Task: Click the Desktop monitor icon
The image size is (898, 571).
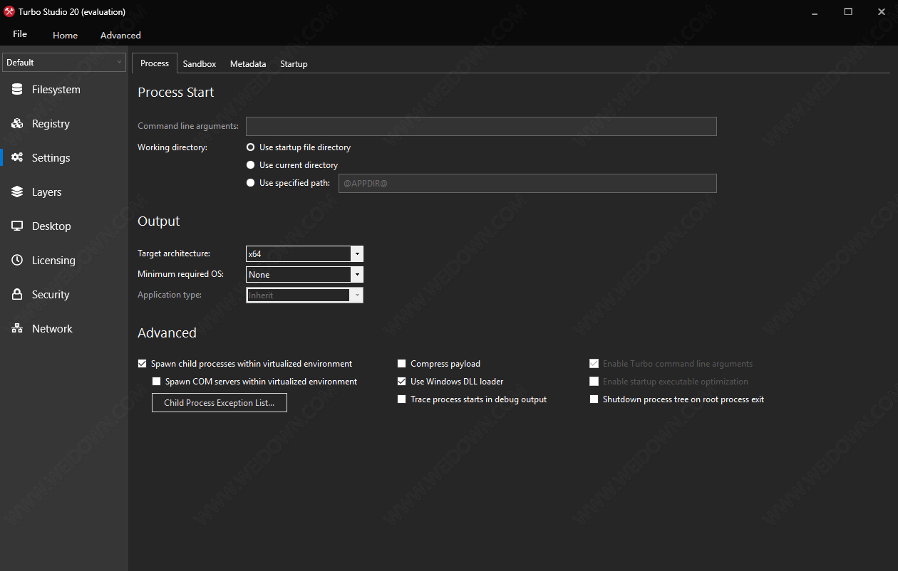Action: point(17,226)
